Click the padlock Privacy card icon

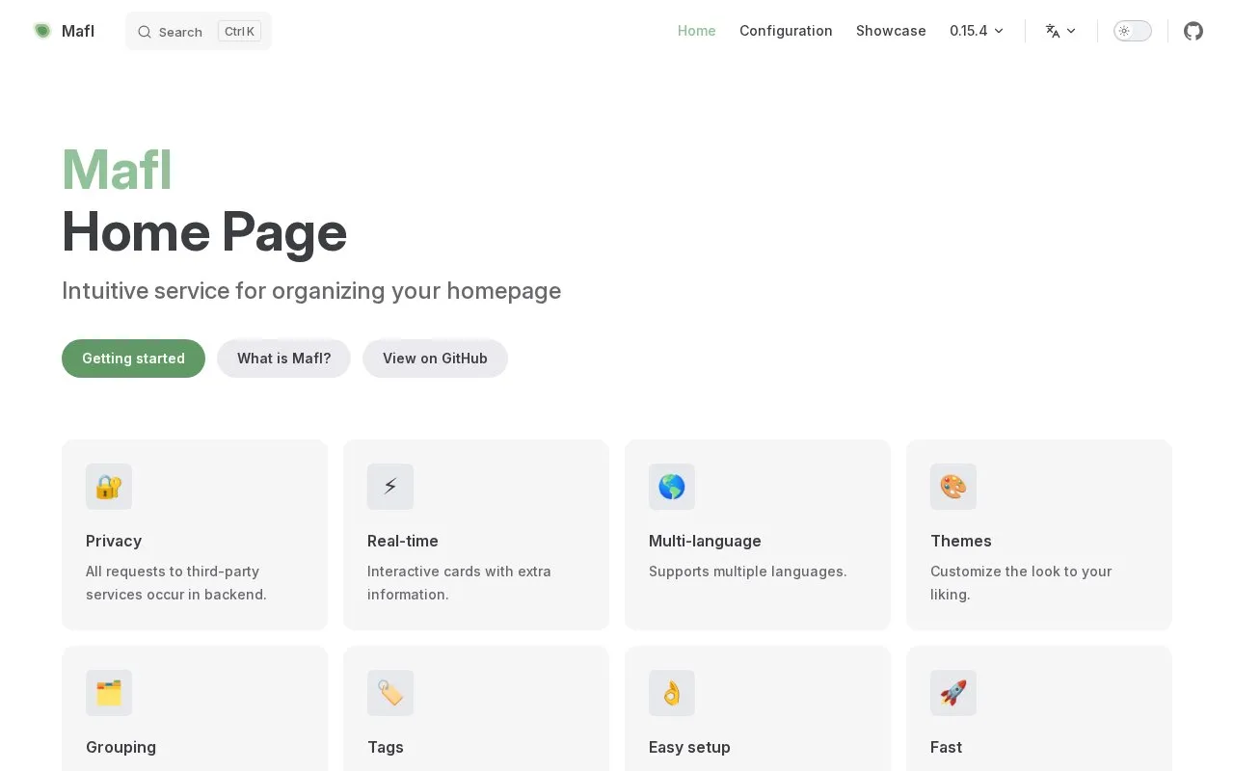(109, 487)
